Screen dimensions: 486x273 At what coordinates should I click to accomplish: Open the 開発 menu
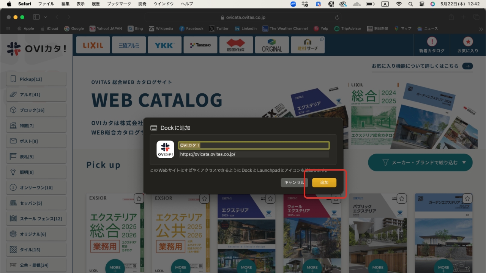[142, 4]
